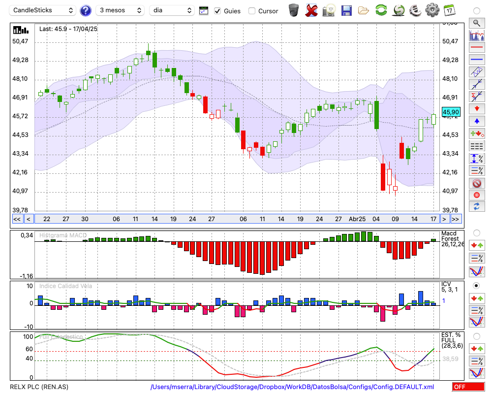The height and width of the screenshot is (394, 492).
Task: Jump to chart end with >> button
Action: click(456, 219)
